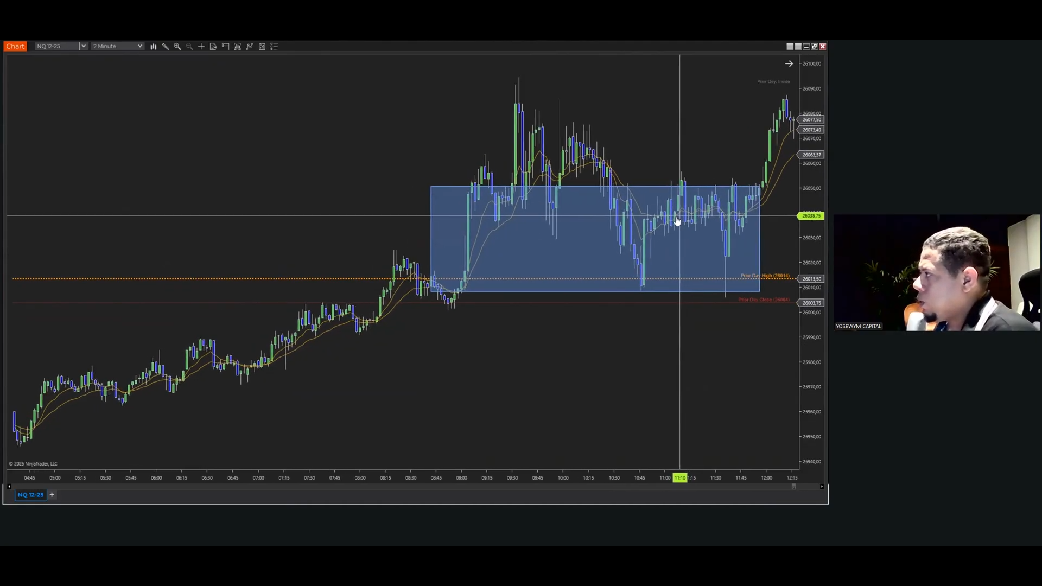Open the chart trader icon
Viewport: 1042px width, 586px height.
(225, 47)
